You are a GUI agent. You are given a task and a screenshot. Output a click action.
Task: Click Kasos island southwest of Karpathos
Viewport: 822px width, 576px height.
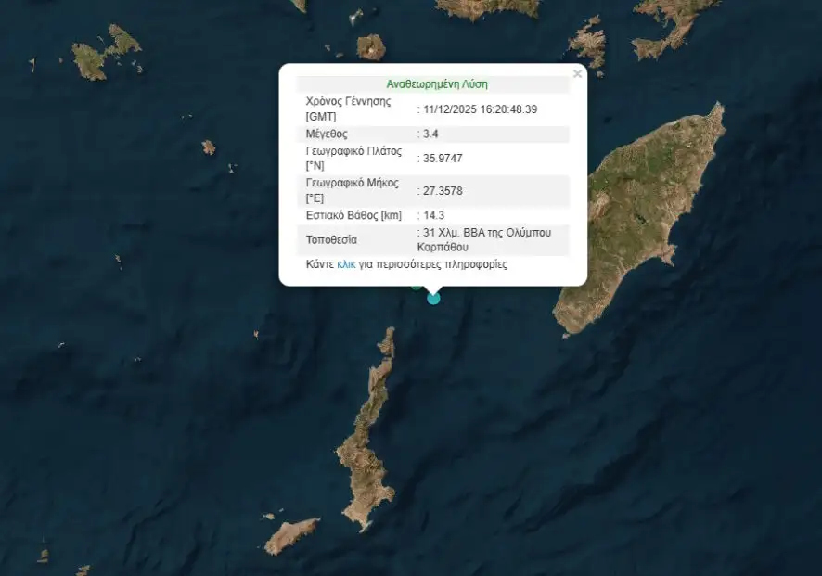pos(290,536)
